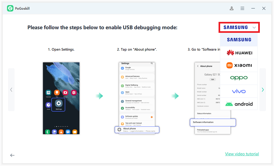Image resolution: width=274 pixels, height=166 pixels.
Task: Choose Xiaomi in the brand list
Action: pos(239,65)
